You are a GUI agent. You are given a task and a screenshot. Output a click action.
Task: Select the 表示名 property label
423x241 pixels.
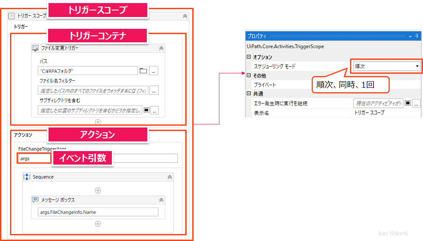click(261, 113)
